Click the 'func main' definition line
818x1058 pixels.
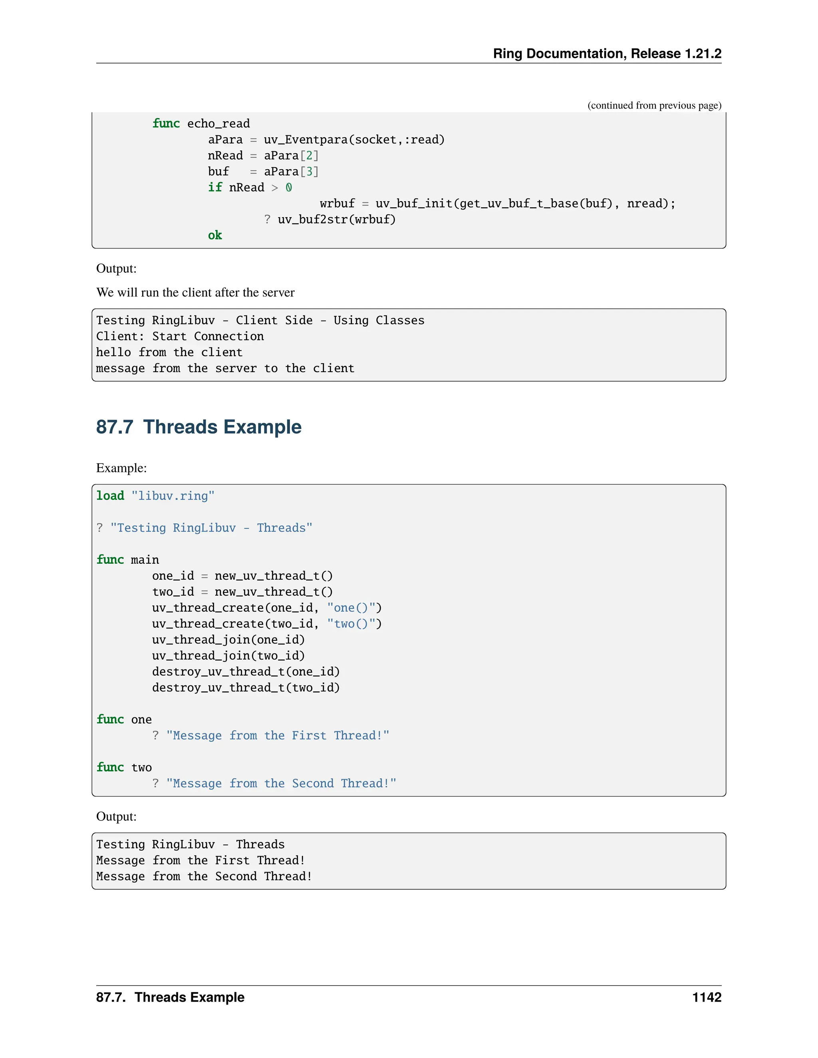click(127, 559)
